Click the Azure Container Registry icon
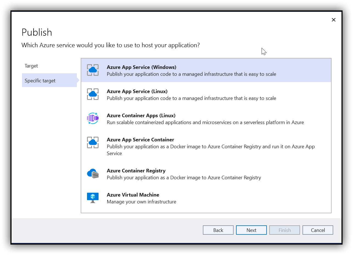Screen dimensions: 353x255 pyautogui.click(x=93, y=173)
